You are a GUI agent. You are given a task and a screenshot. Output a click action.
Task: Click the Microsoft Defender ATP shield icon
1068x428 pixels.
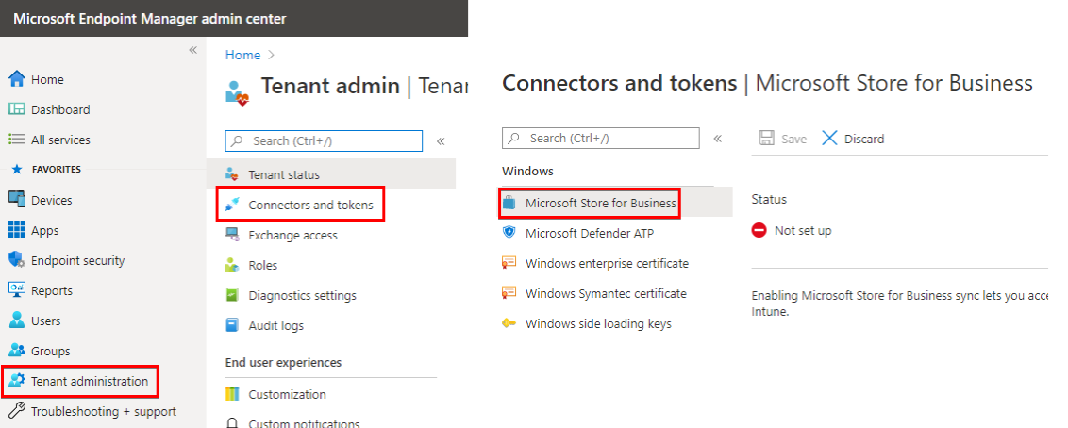pyautogui.click(x=509, y=233)
